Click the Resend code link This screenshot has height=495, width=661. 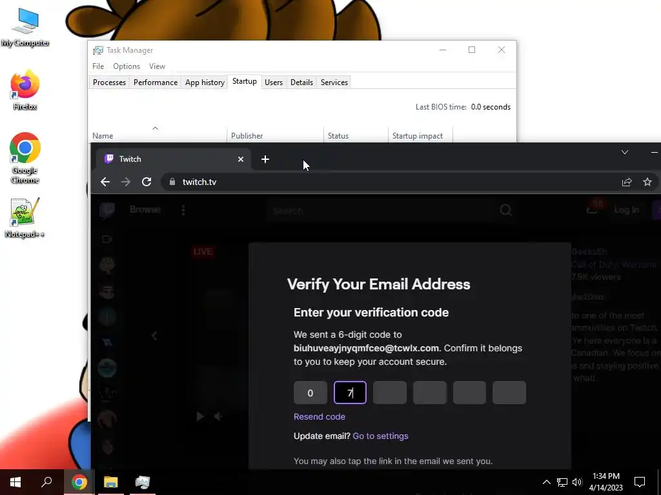click(x=319, y=417)
